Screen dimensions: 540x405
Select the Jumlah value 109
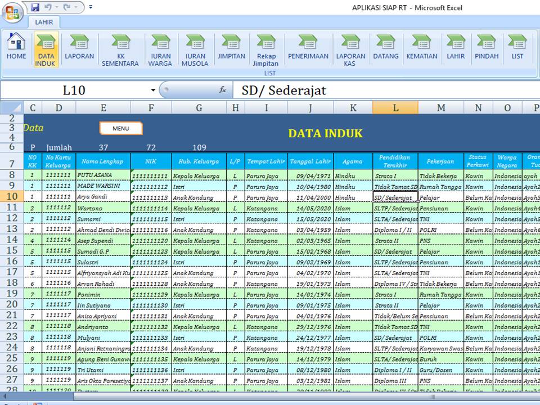click(x=199, y=147)
